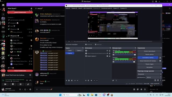Open Discord user settings gear
The width and height of the screenshot is (172, 97).
pyautogui.click(x=30, y=89)
